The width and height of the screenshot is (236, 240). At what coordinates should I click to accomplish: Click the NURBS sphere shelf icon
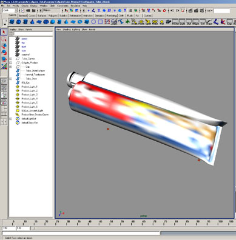coord(19,22)
